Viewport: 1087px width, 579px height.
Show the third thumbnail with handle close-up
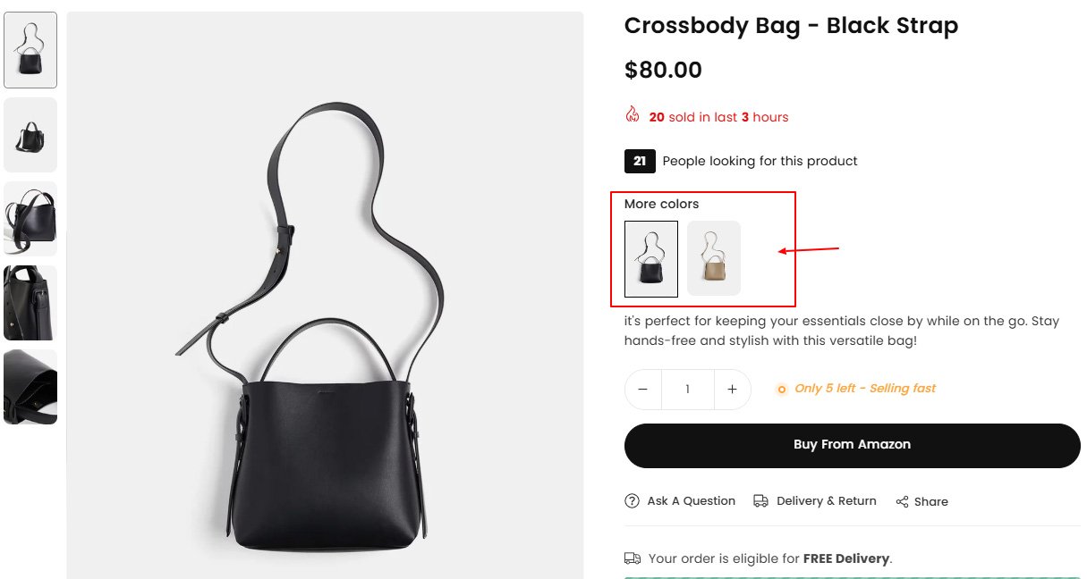pyautogui.click(x=30, y=219)
